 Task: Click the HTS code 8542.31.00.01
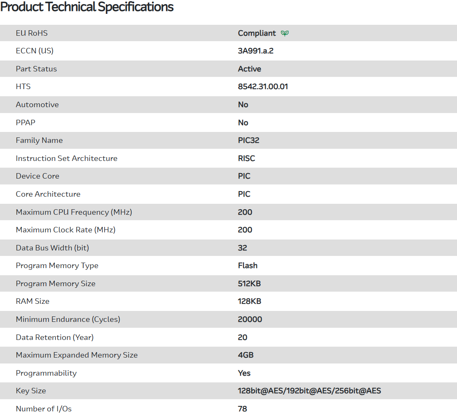(x=263, y=87)
